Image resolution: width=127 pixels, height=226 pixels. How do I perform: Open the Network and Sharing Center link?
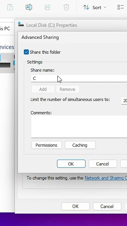click(106, 178)
